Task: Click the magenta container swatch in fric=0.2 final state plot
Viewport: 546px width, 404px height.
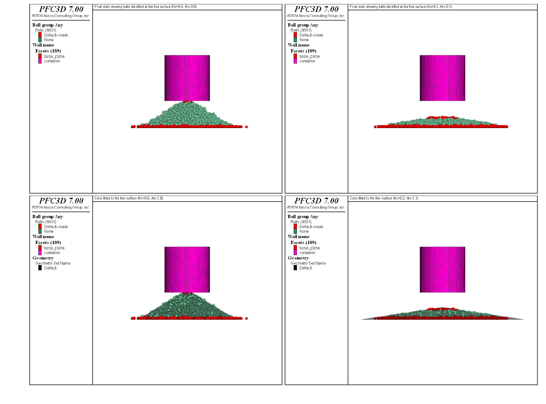Action: point(295,61)
